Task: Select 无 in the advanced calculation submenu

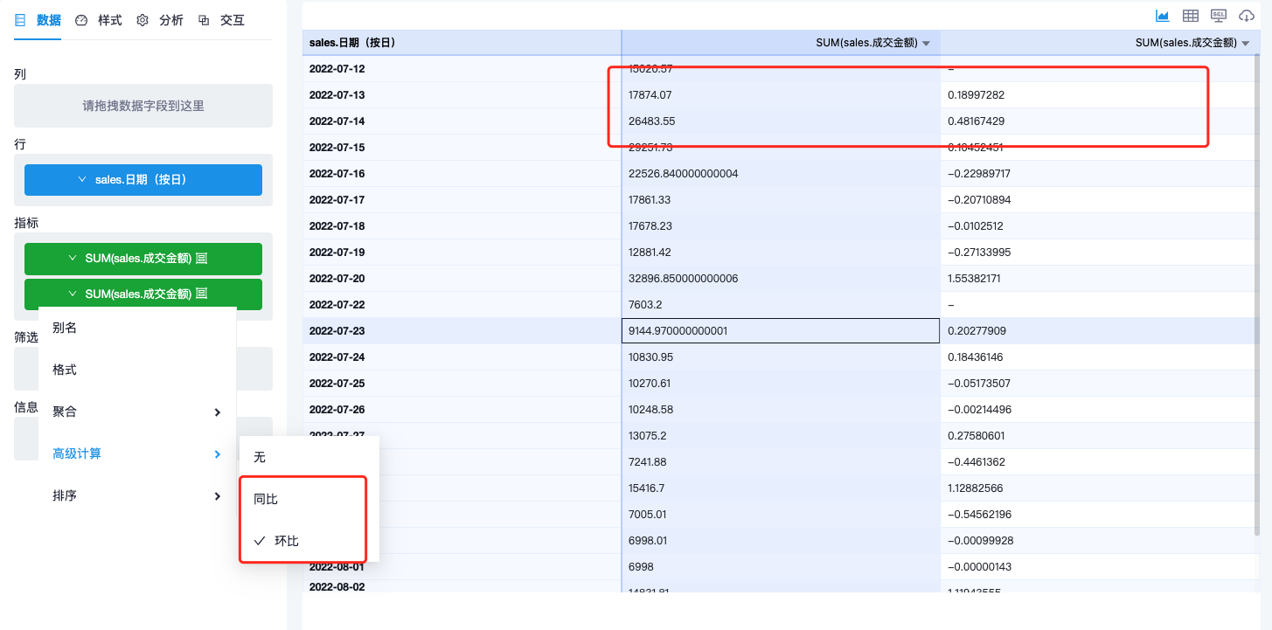Action: click(309, 457)
